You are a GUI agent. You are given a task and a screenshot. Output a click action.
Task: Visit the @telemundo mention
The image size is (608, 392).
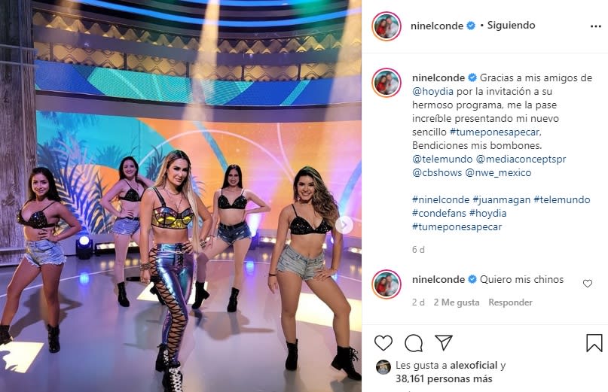tap(442, 160)
